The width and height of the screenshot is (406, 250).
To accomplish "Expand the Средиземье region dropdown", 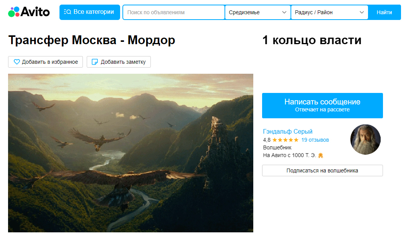I will [257, 12].
